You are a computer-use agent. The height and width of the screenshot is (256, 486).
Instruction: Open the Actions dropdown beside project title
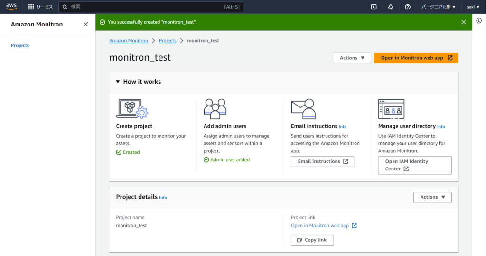click(352, 58)
